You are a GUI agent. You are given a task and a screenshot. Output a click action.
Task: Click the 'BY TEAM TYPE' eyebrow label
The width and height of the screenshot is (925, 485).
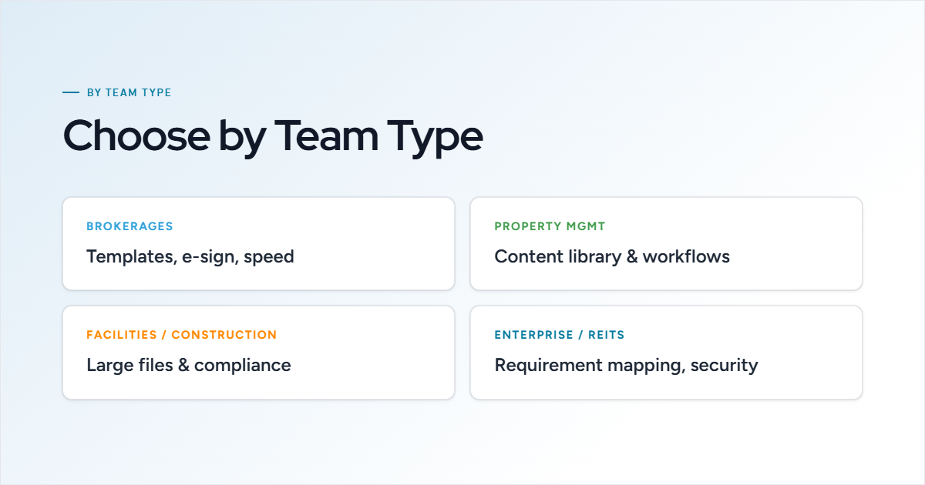[x=129, y=92]
